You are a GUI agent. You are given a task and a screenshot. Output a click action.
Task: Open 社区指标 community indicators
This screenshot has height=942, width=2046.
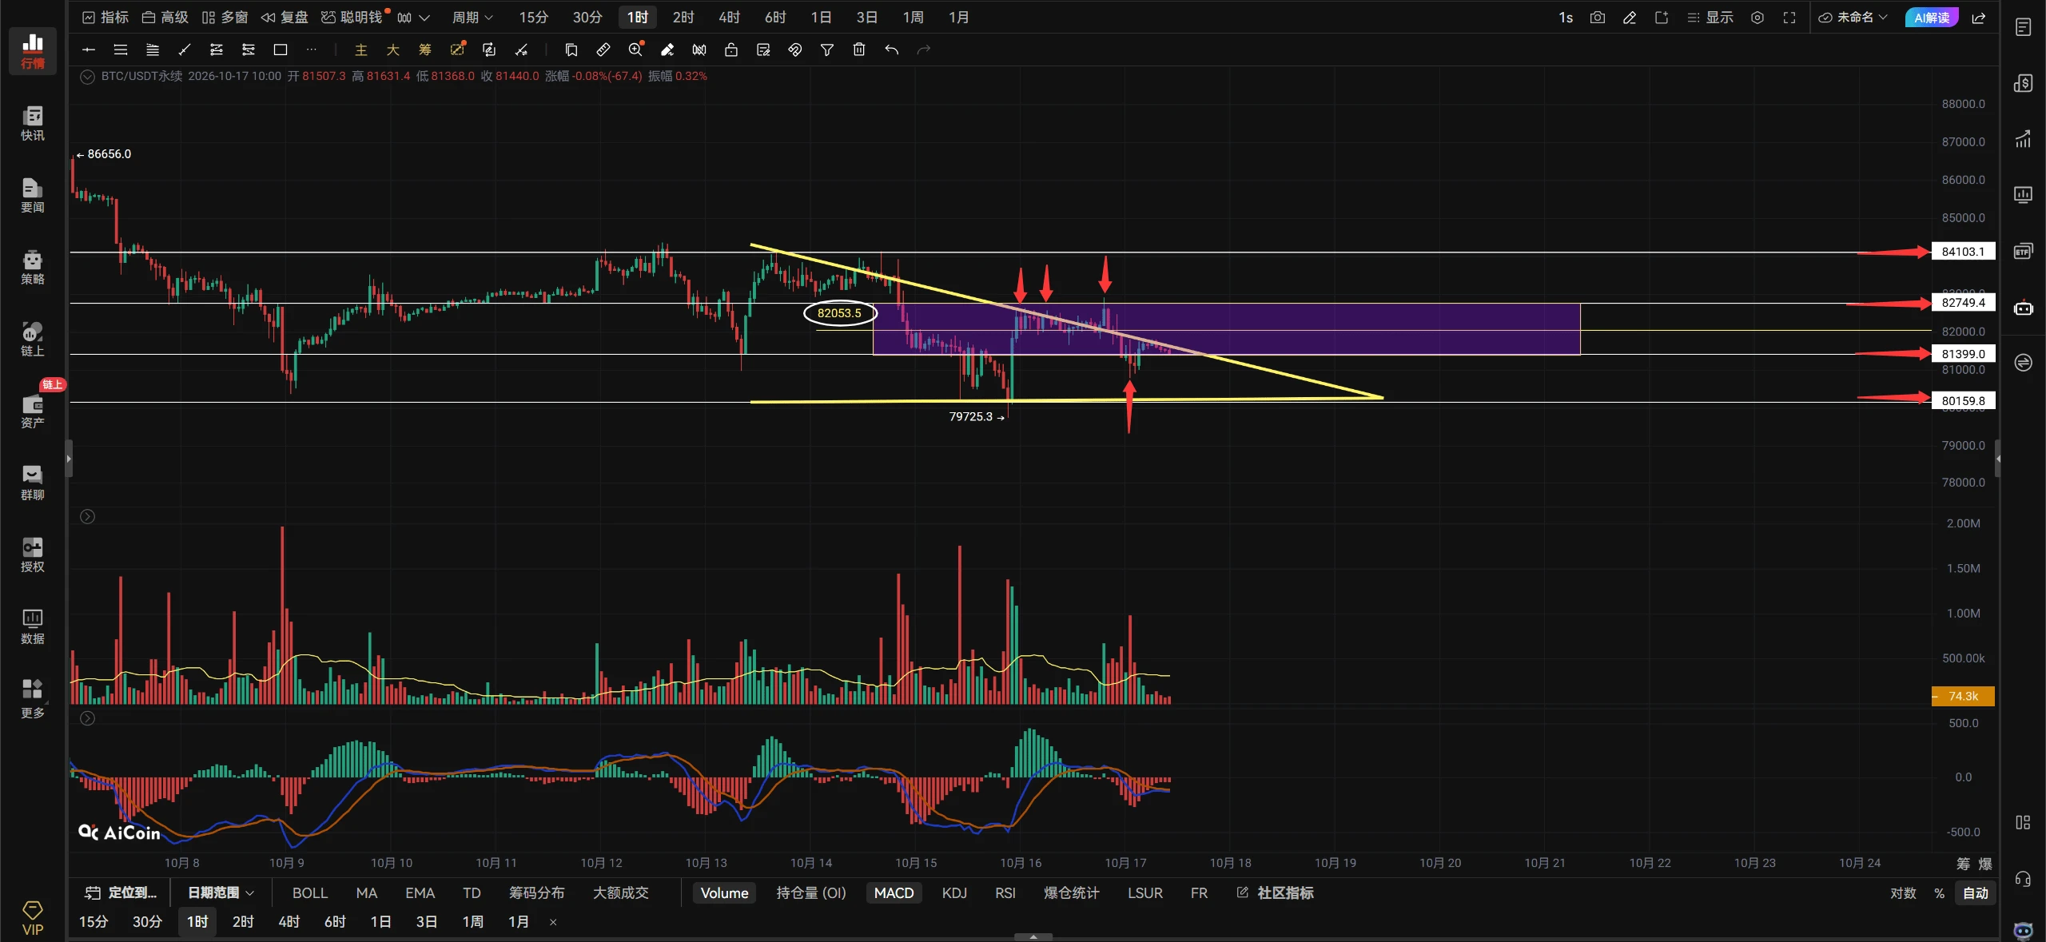(x=1276, y=892)
